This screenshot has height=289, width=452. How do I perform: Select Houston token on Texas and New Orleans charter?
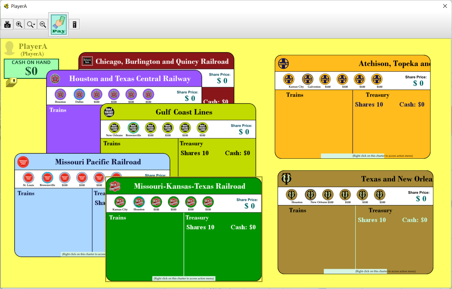292,195
